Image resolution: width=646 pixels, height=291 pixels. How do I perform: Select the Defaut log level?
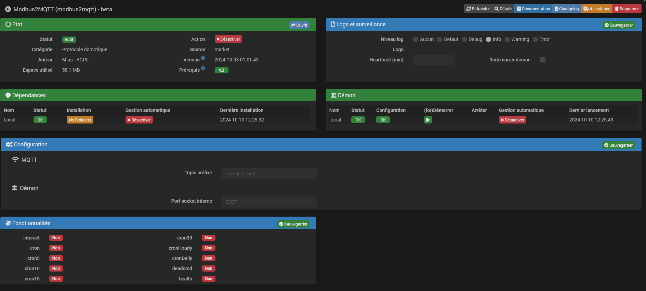tap(439, 40)
